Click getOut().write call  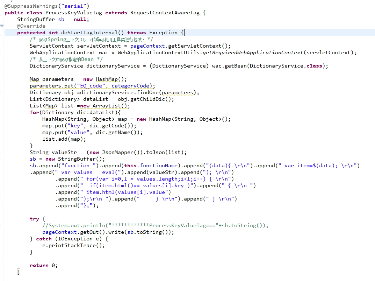point(102,232)
